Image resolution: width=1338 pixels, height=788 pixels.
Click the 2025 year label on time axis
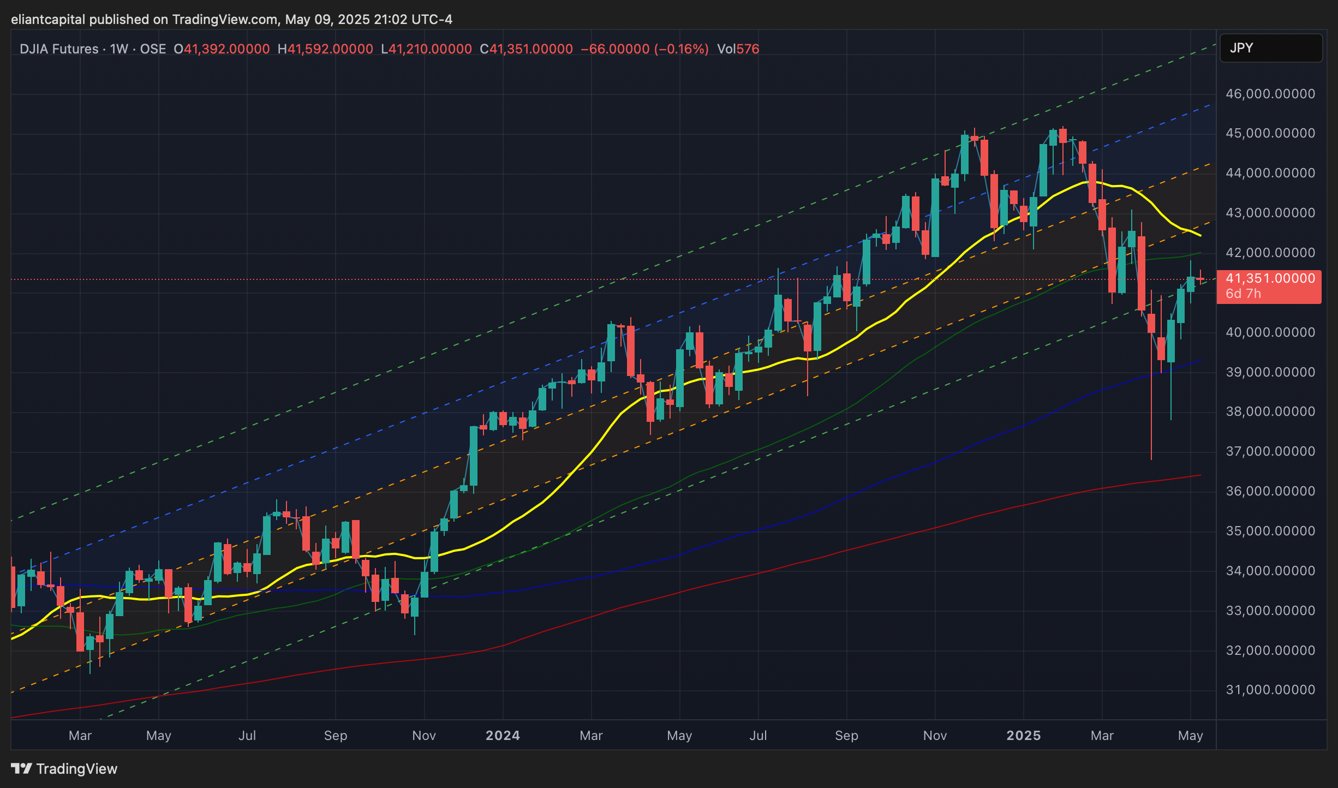1023,735
